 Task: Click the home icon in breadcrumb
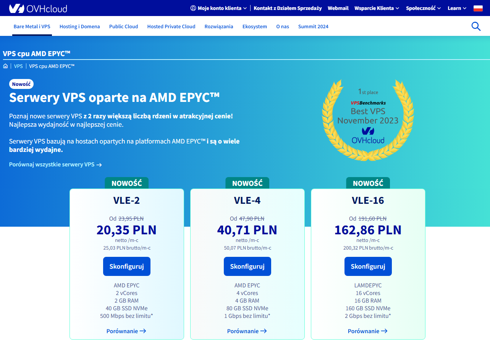click(5, 66)
